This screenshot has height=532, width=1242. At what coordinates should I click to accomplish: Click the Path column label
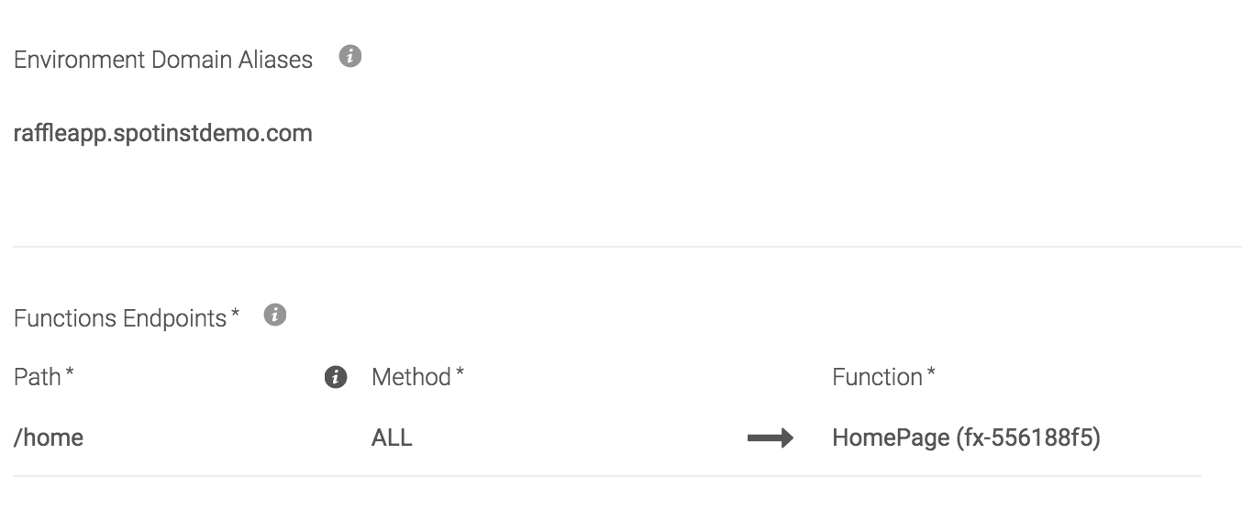38,377
